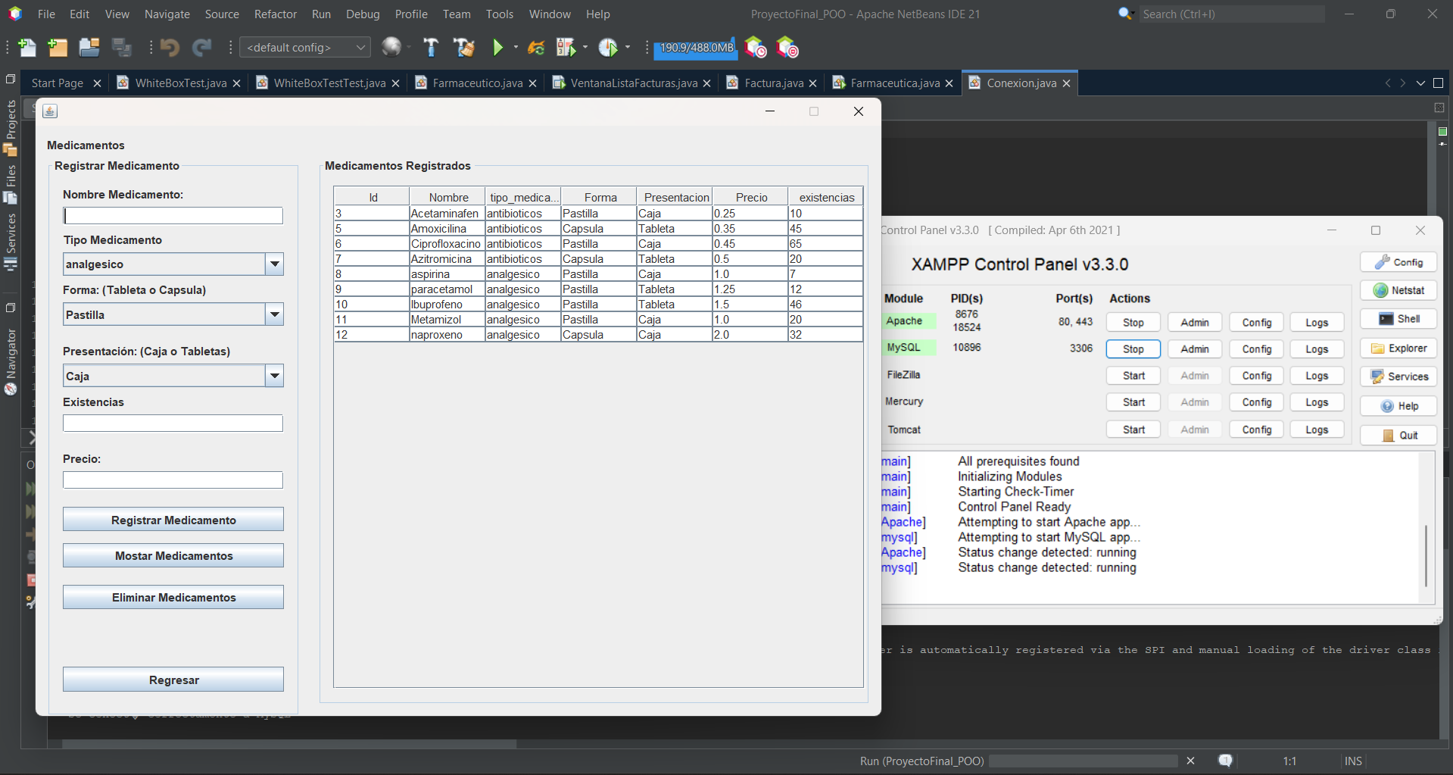1453x775 pixels.
Task: Click the green Run Project icon
Action: click(497, 48)
